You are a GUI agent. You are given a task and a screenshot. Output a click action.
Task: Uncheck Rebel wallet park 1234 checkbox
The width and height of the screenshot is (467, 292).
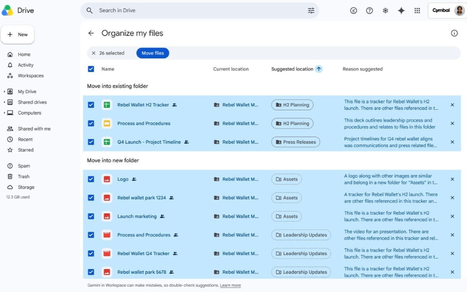pos(91,198)
